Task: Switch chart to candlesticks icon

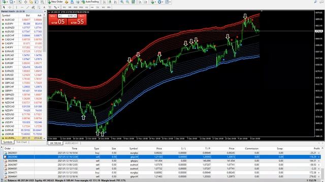Action: point(110,2)
